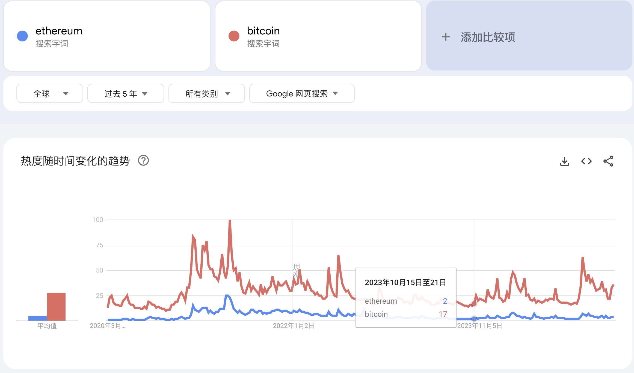
Task: Click the red bitcoin data point at tooltip
Action: tap(474, 304)
